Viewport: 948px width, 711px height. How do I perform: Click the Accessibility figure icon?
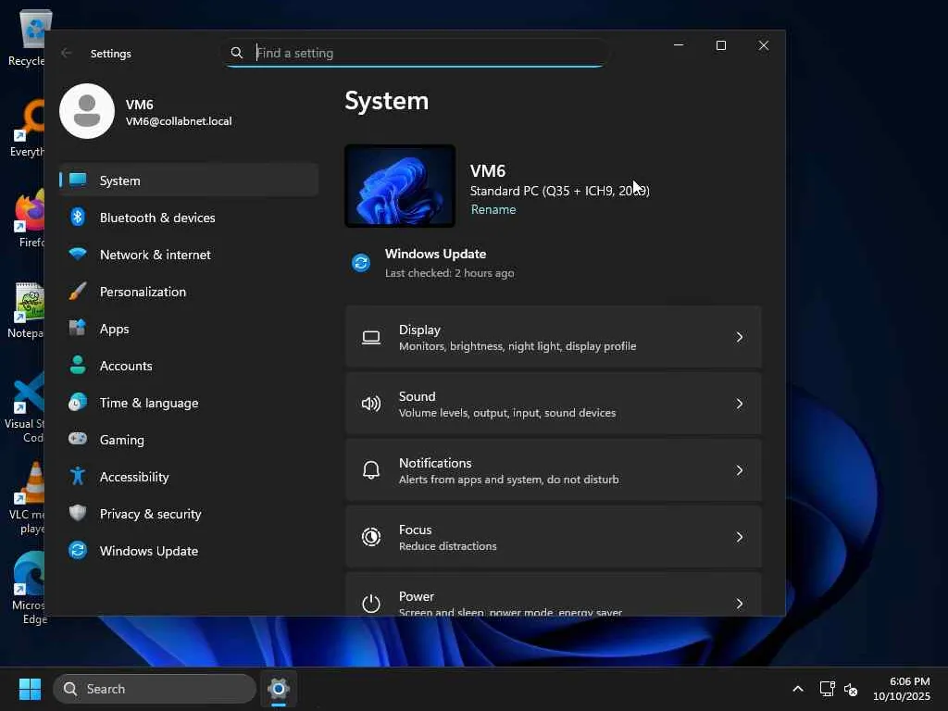pyautogui.click(x=79, y=477)
